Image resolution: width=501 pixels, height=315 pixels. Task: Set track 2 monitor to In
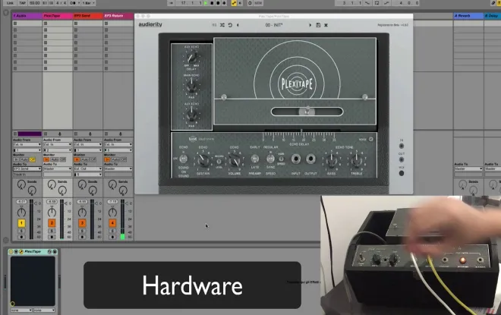(46, 159)
